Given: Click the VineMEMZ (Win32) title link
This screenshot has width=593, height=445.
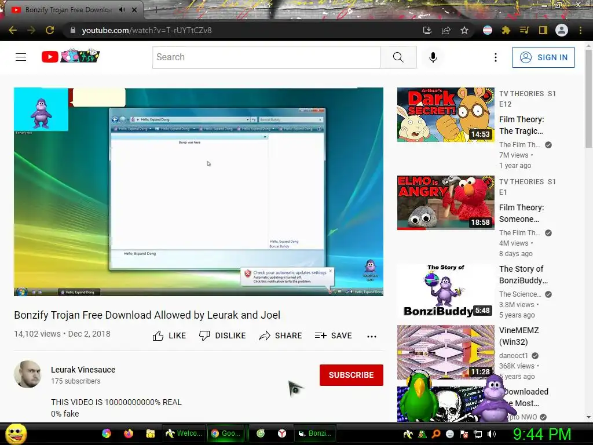Looking at the screenshot, I should 519,336.
